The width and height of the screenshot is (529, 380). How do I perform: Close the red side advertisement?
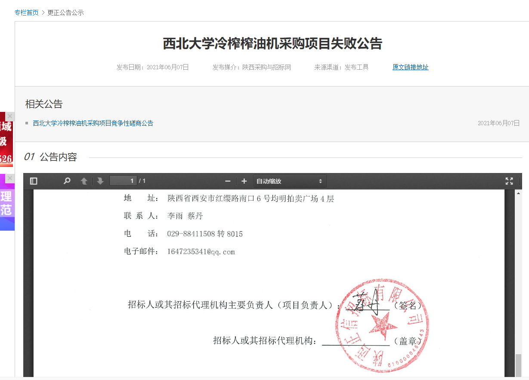10,116
